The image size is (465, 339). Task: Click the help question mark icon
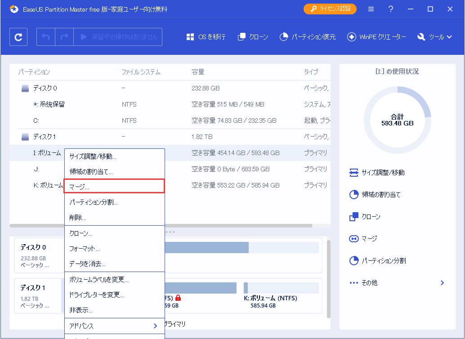tap(391, 9)
